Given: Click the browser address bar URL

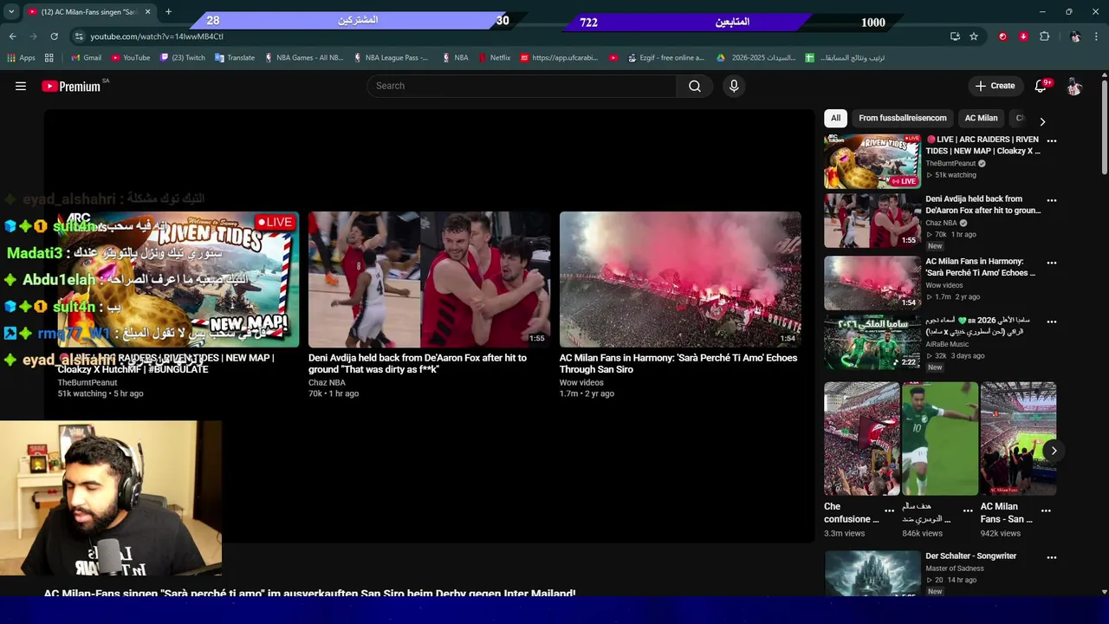Looking at the screenshot, I should (x=157, y=36).
